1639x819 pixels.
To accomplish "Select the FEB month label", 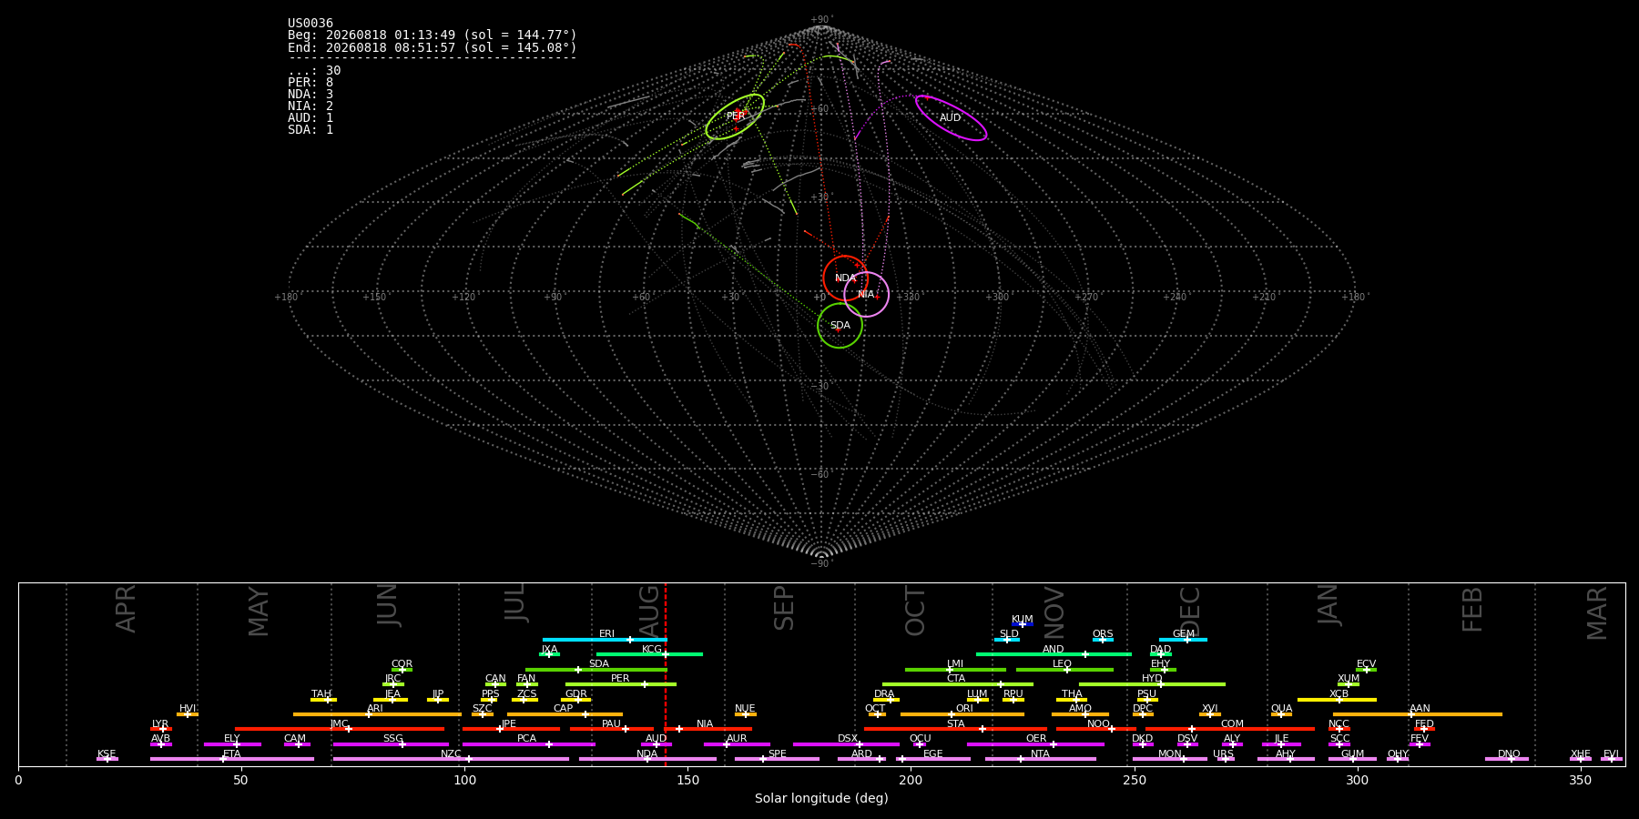I will tap(1472, 609).
